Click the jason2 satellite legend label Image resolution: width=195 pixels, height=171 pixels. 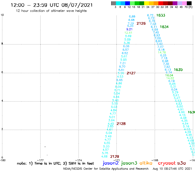coord(111,163)
